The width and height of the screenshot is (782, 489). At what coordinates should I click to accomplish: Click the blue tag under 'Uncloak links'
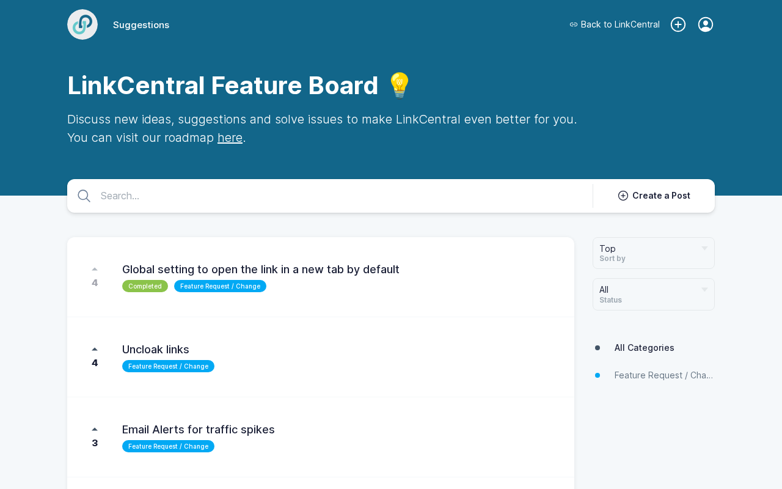click(x=168, y=366)
